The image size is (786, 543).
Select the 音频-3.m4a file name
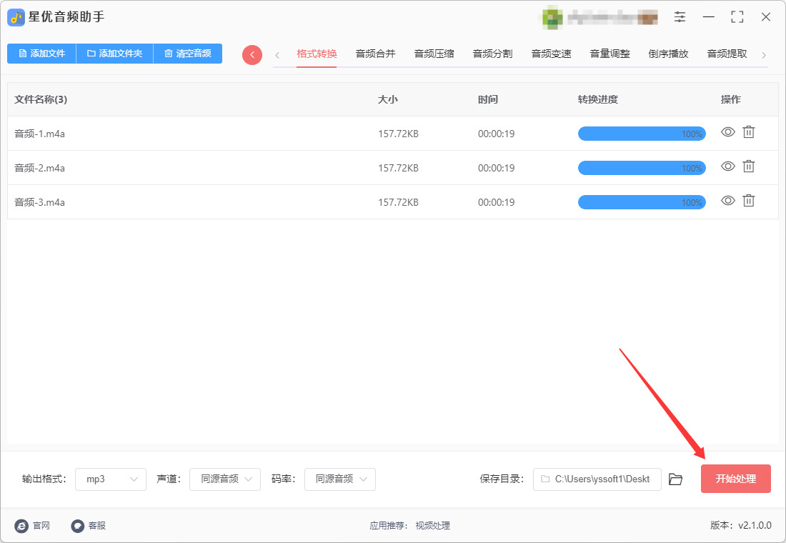pyautogui.click(x=39, y=202)
